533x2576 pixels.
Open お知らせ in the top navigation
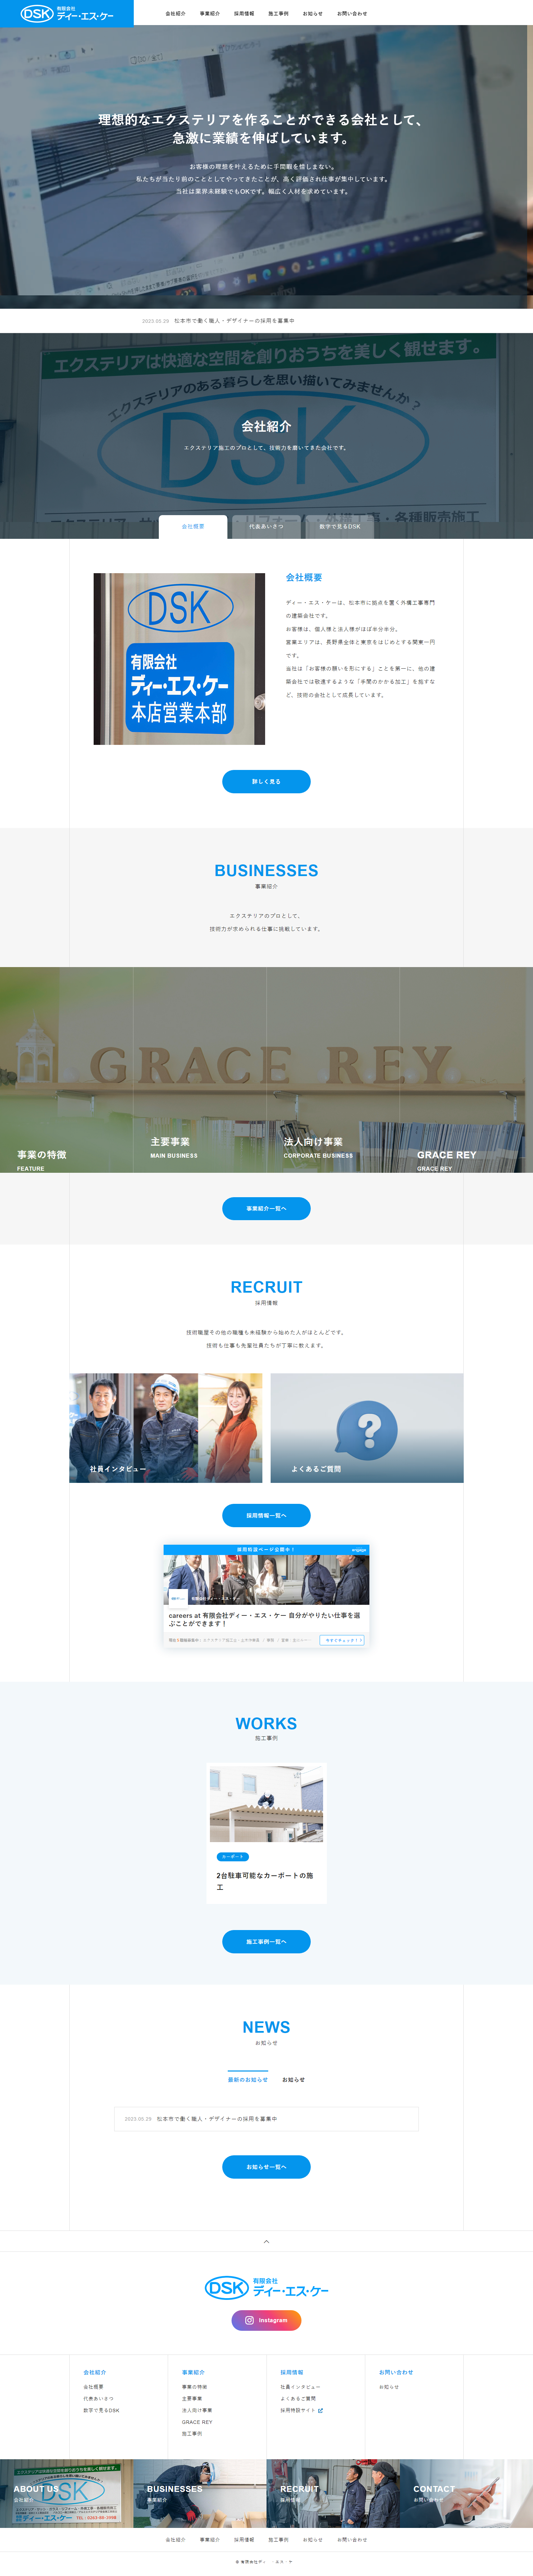312,14
